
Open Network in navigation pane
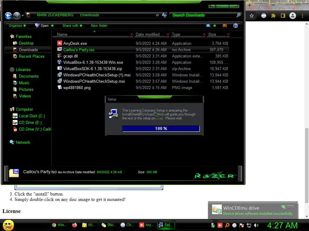pyautogui.click(x=23, y=142)
